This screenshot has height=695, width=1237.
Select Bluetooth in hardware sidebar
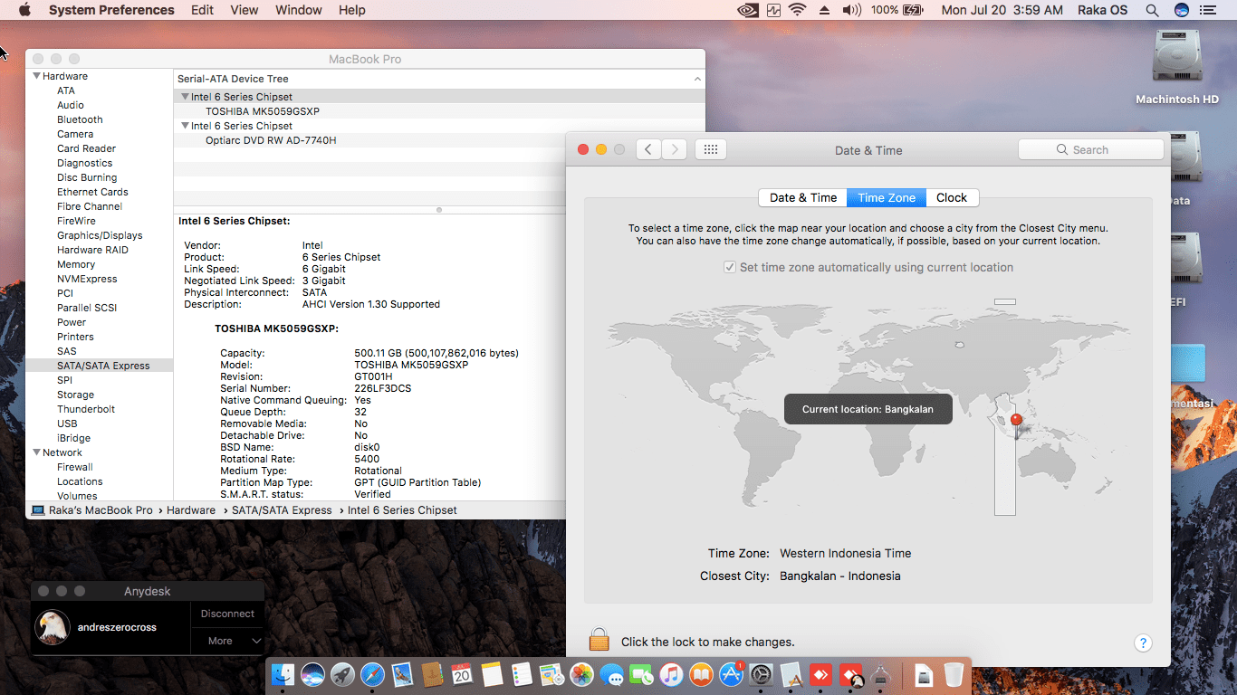[x=80, y=119]
